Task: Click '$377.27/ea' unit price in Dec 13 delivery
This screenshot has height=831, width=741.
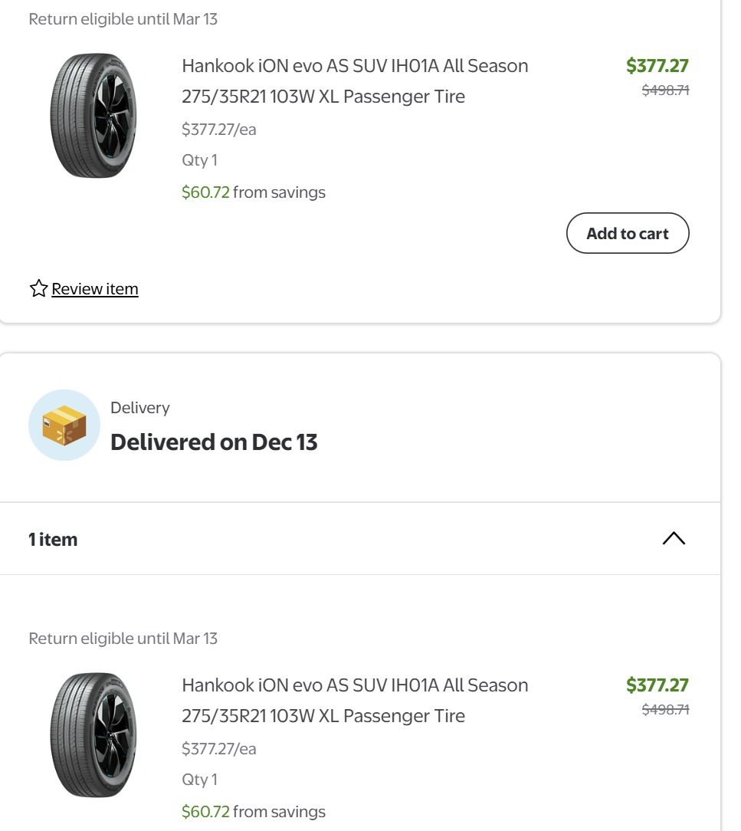Action: coord(219,749)
